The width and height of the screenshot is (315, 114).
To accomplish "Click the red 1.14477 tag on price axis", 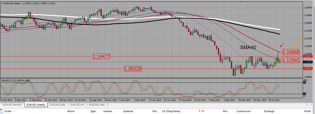I will point(308,57).
